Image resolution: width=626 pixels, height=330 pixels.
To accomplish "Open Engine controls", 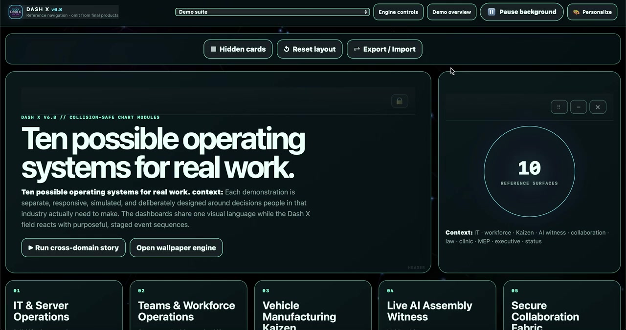I will click(x=398, y=12).
